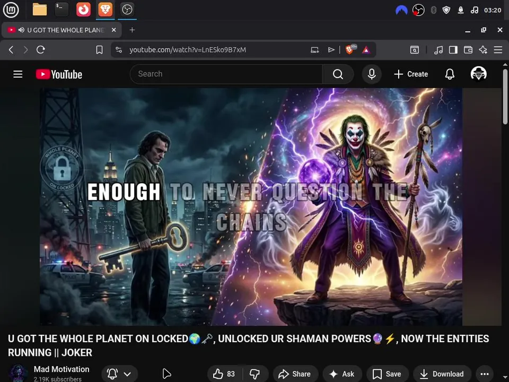This screenshot has height=382, width=509.
Task: Click the video title text
Action: [248, 345]
